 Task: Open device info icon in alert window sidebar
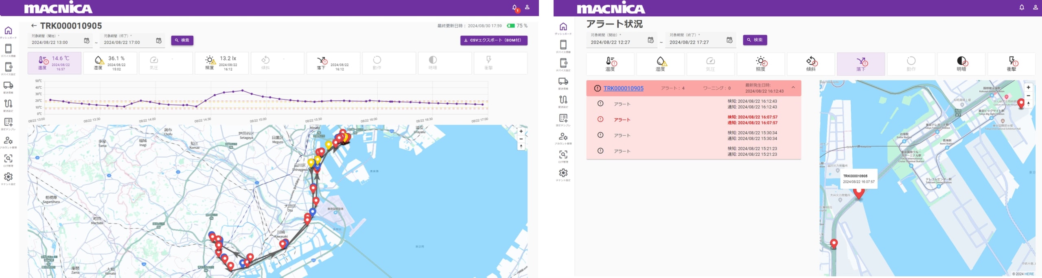point(563,45)
